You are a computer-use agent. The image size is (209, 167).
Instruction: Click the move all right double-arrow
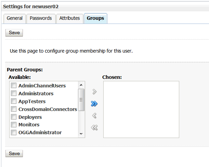coord(94,104)
